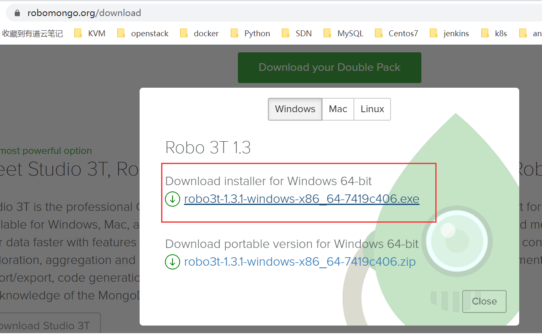Open the MySQL bookmark folder
Image resolution: width=542 pixels, height=334 pixels.
tap(343, 33)
